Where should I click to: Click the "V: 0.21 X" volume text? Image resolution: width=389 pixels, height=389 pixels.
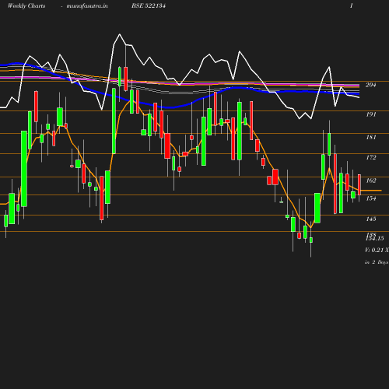pyautogui.click(x=377, y=250)
